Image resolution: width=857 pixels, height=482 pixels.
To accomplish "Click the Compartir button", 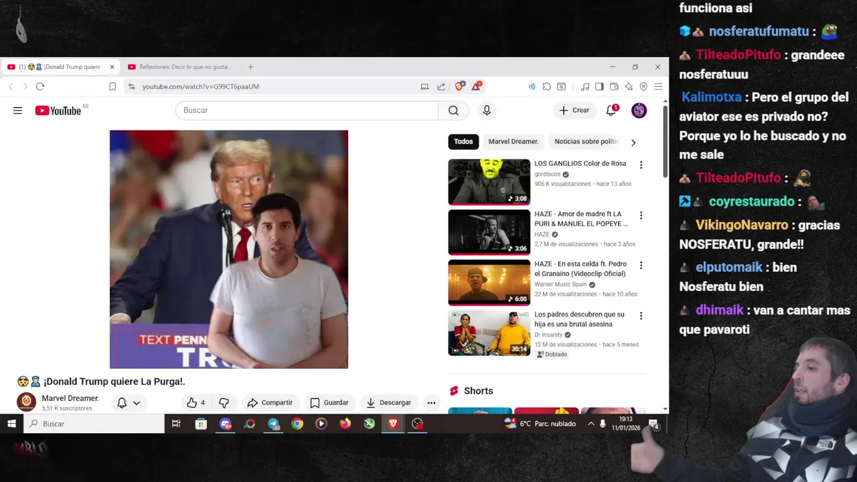I will pos(270,402).
